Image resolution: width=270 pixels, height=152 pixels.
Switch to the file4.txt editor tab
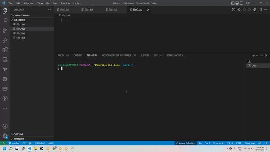pos(91,10)
